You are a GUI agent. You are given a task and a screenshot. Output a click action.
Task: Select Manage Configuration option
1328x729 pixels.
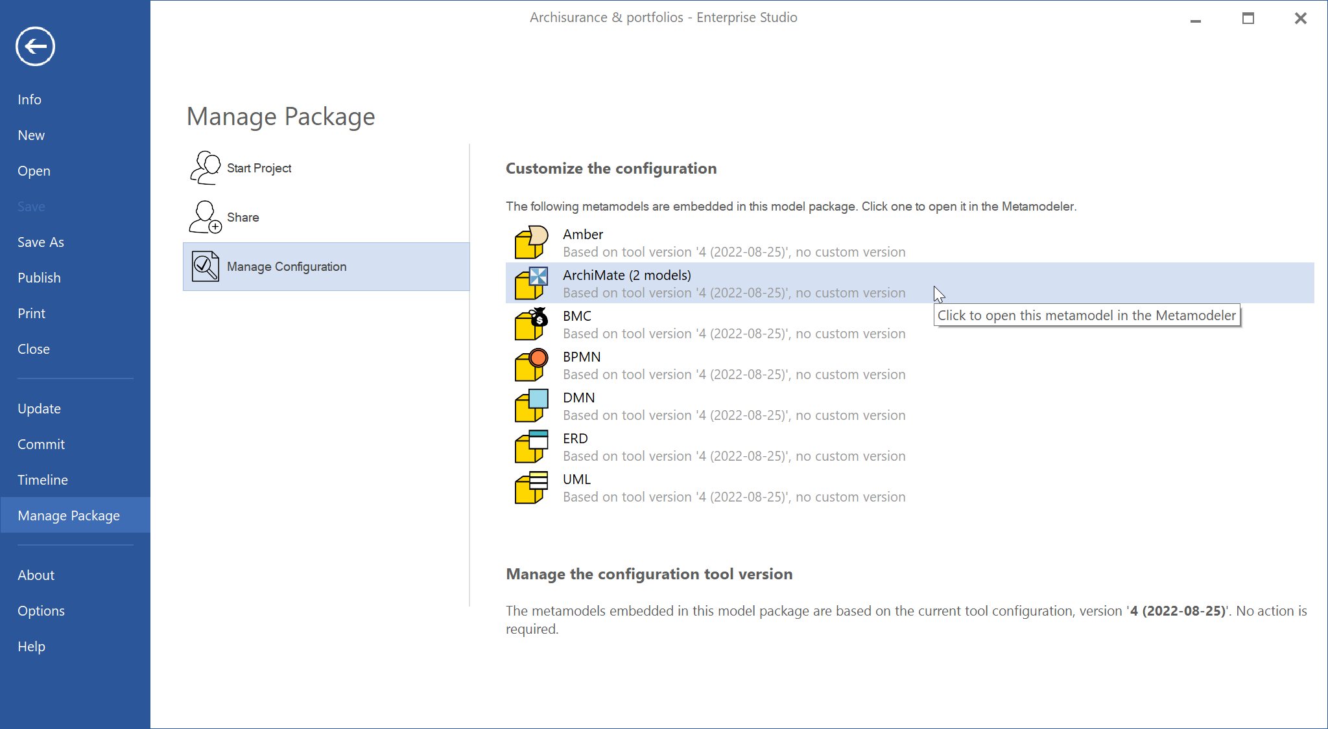click(x=287, y=267)
